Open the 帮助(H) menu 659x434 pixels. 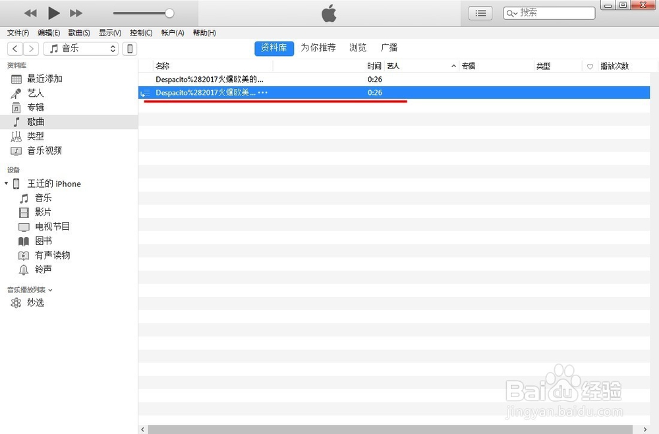click(204, 33)
